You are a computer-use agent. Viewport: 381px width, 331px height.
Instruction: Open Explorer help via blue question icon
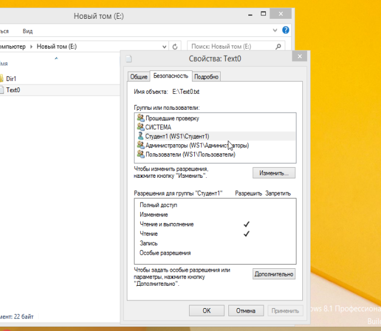(x=286, y=30)
